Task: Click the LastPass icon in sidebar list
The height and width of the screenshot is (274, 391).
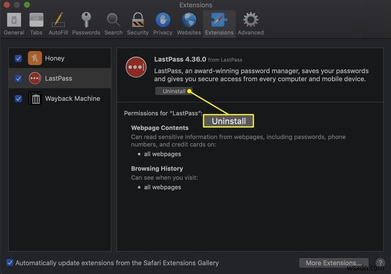Action: tap(35, 78)
